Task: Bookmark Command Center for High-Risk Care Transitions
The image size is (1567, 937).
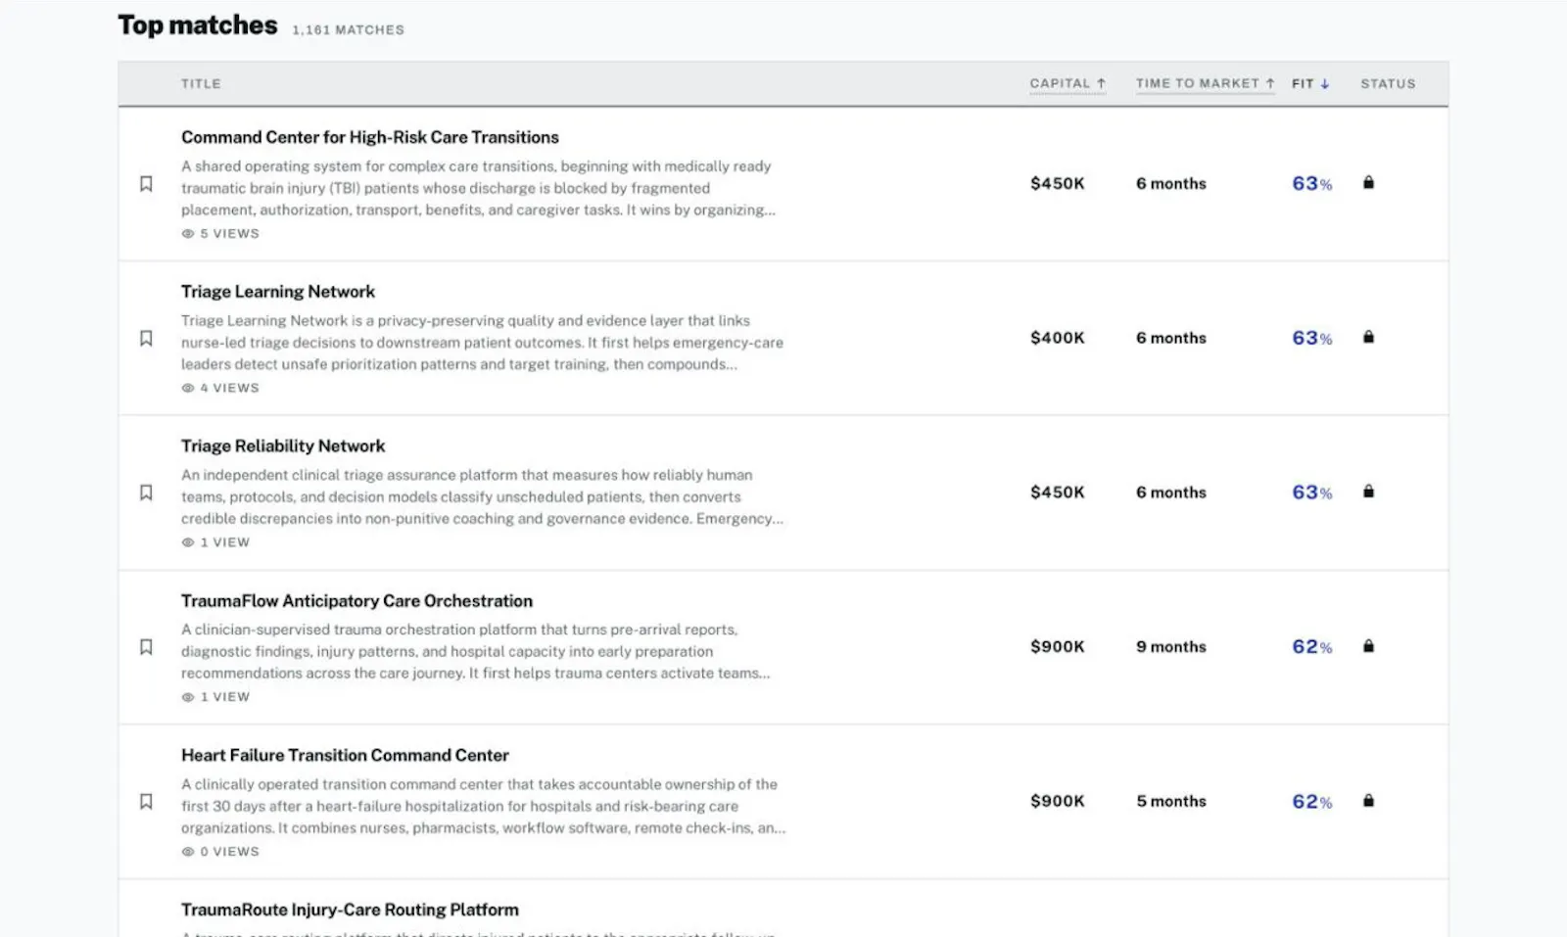Action: pos(146,184)
